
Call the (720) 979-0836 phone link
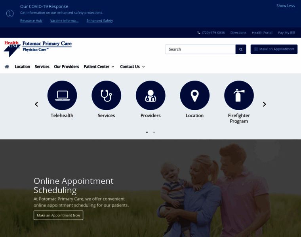pyautogui.click(x=211, y=32)
